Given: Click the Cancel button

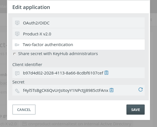Looking at the screenshot, I should coord(24,110).
